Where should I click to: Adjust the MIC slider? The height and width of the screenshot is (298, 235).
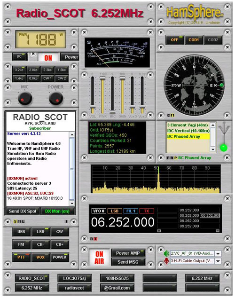point(112,95)
